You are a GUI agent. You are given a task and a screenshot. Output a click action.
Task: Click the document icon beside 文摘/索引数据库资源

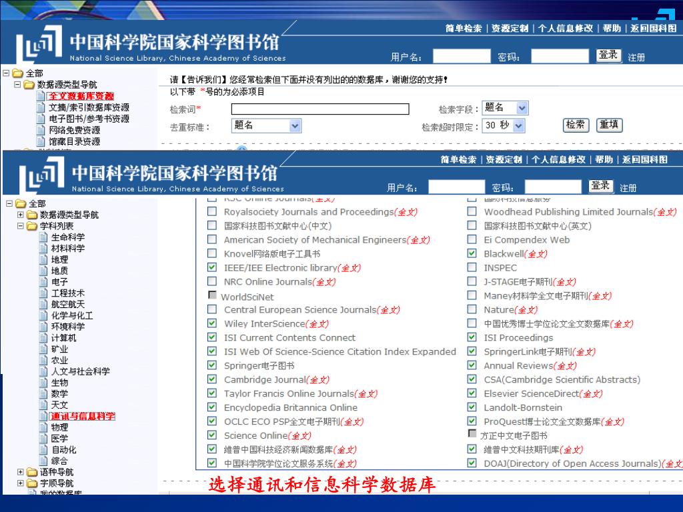41,107
